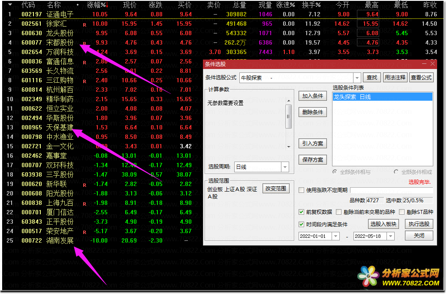Select 龙头探索 日线 in condition list
Viewport: 447px width, 294px height.
pos(383,97)
